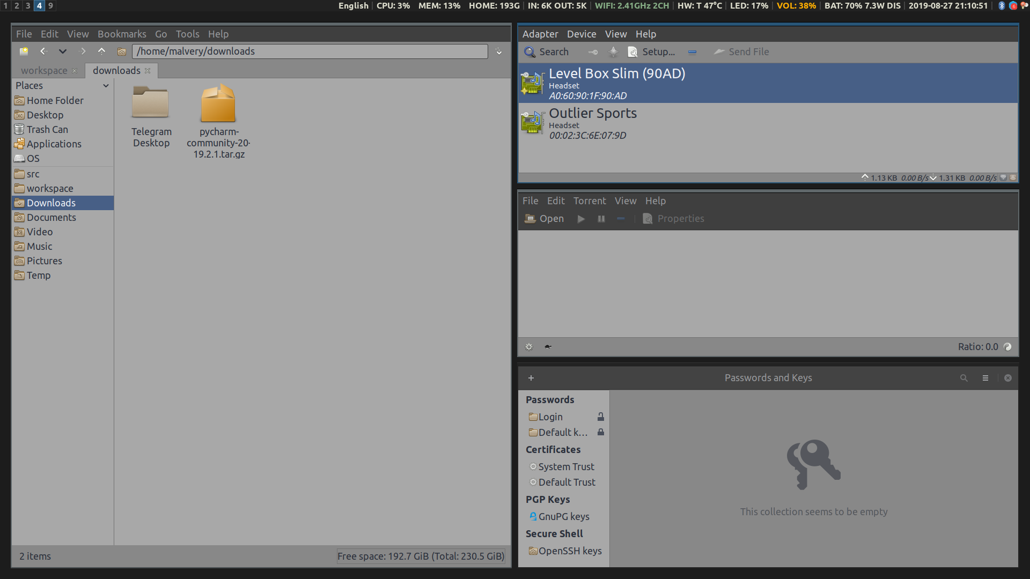
Task: Click the go/jump arrow right of path bar
Action: (499, 51)
